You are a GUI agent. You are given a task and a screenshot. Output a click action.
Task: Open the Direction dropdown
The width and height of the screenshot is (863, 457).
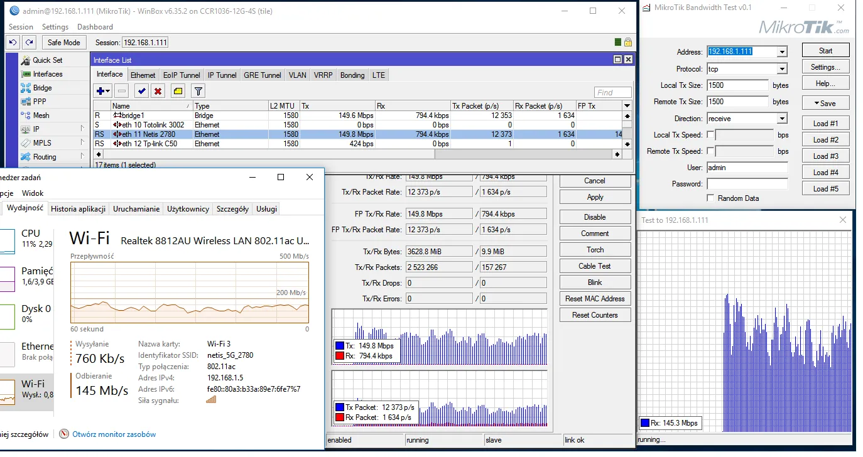[782, 119]
